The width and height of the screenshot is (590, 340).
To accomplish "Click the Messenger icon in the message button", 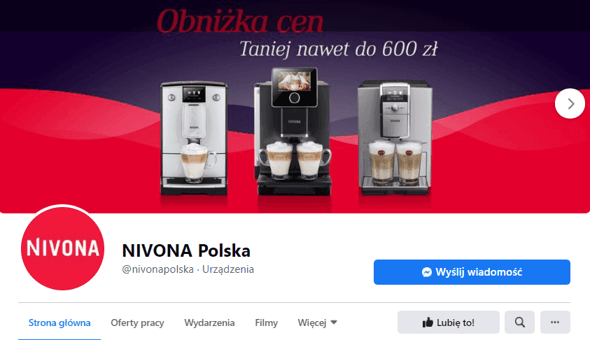I will pyautogui.click(x=427, y=272).
